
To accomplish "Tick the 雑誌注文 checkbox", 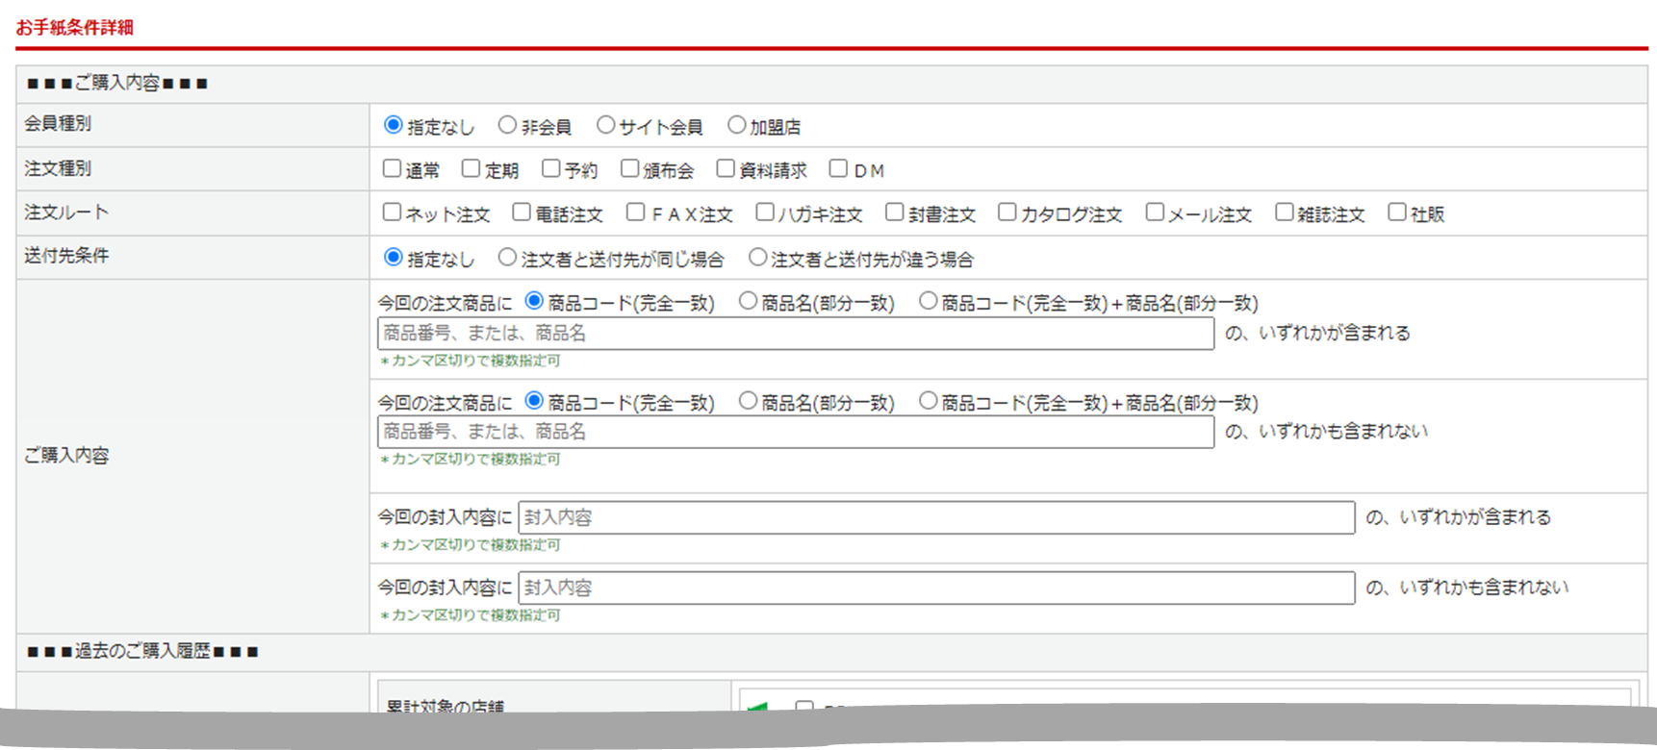I will pyautogui.click(x=1285, y=212).
